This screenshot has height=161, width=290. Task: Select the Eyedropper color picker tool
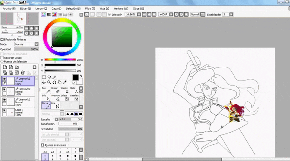(x=65, y=82)
